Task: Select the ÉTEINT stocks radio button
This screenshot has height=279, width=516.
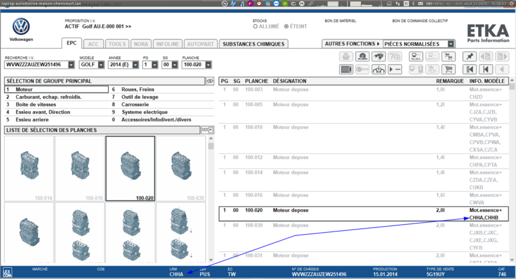Action: point(286,26)
